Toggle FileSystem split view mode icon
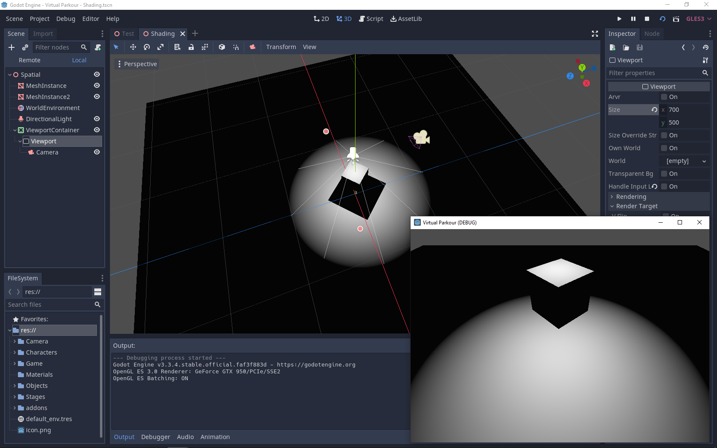The height and width of the screenshot is (448, 717). tap(98, 292)
